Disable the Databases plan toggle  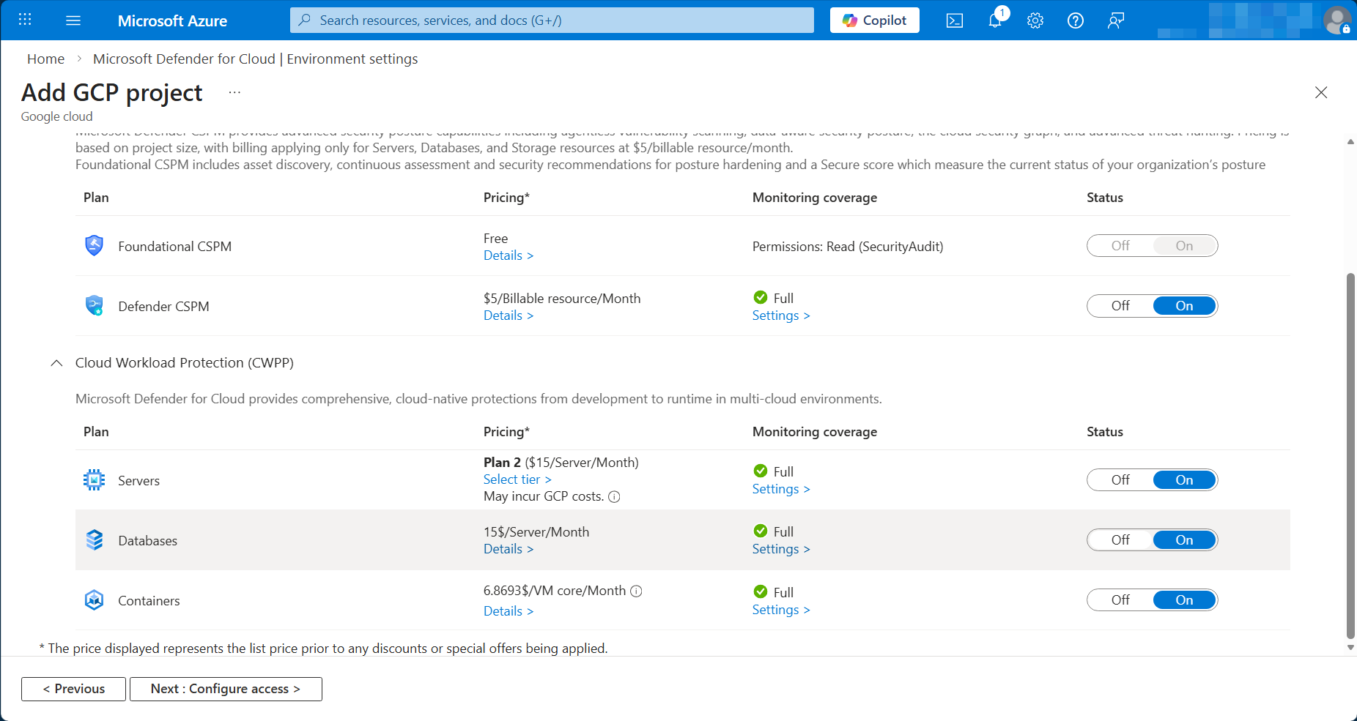(x=1120, y=540)
